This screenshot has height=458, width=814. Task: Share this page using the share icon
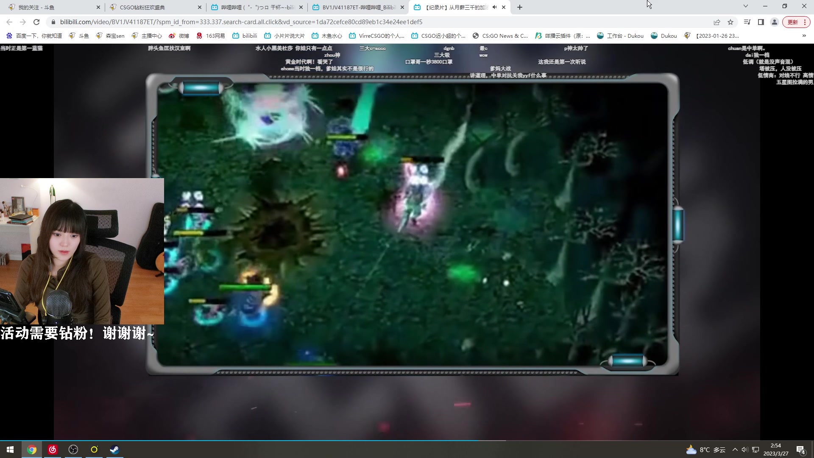coord(717,22)
